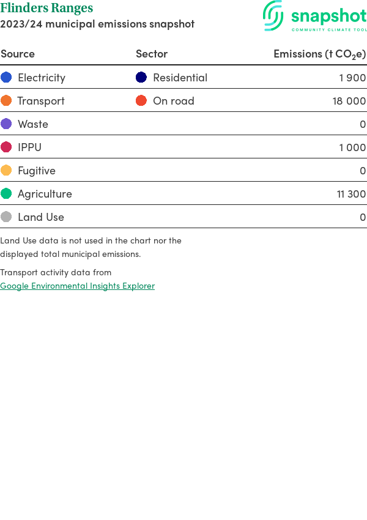Click the purple Waste source dot

(6, 124)
